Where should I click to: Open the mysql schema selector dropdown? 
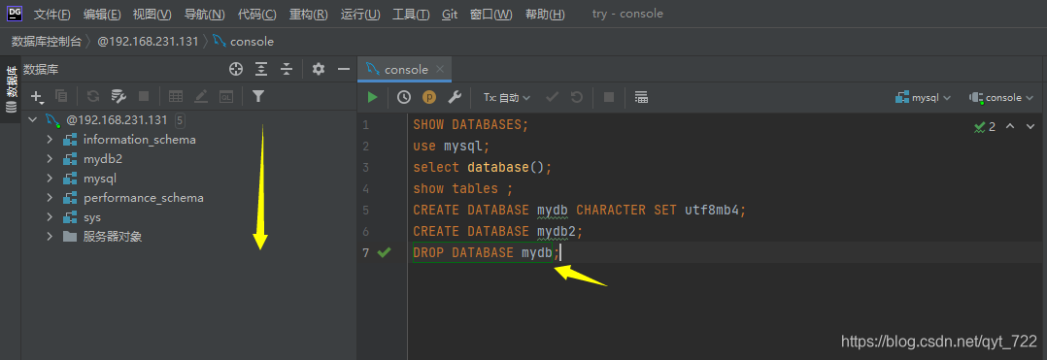click(x=923, y=97)
